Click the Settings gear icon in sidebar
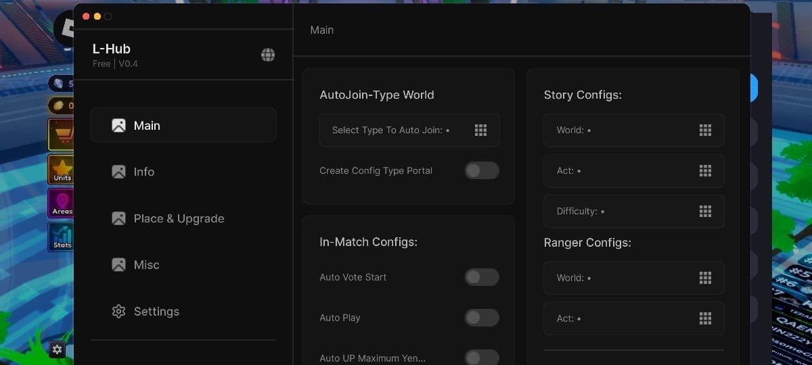Screen dimensions: 812x365 tap(118, 312)
